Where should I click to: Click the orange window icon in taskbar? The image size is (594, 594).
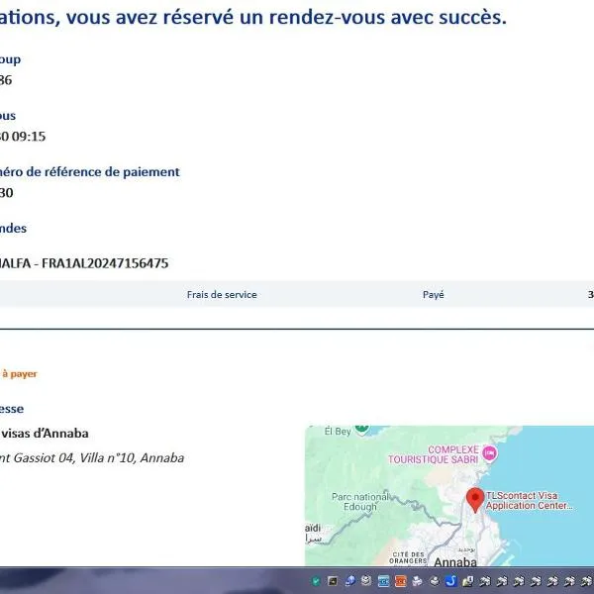click(x=400, y=581)
